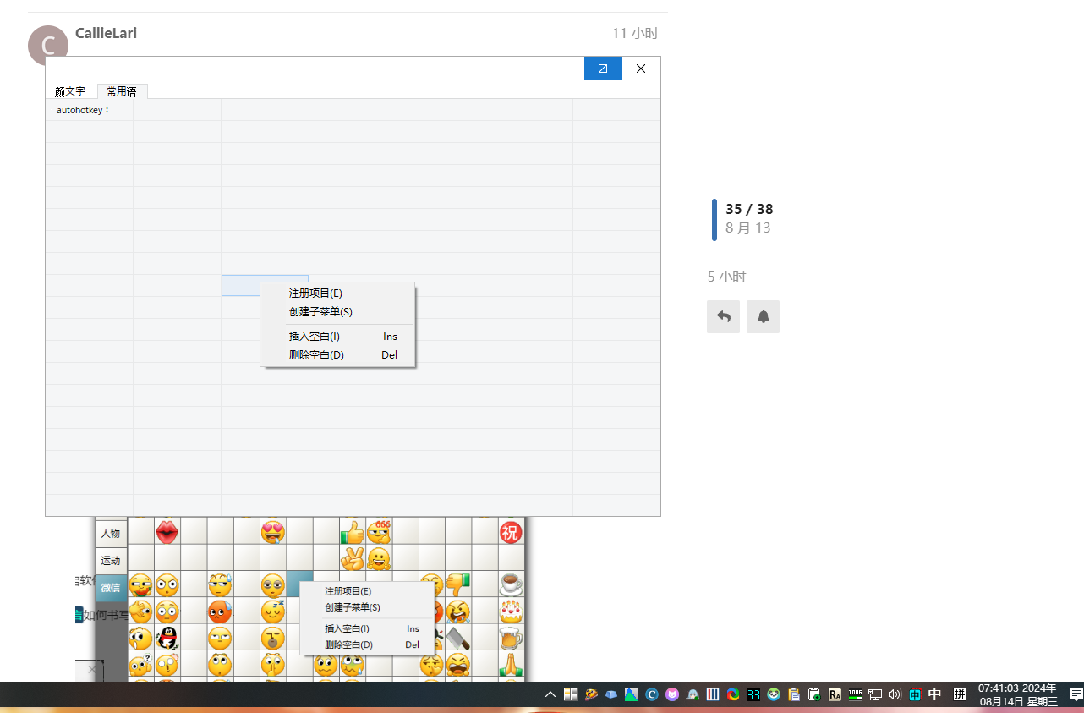This screenshot has height=713, width=1084.
Task: Select the thumbs-up emoji
Action: (352, 532)
